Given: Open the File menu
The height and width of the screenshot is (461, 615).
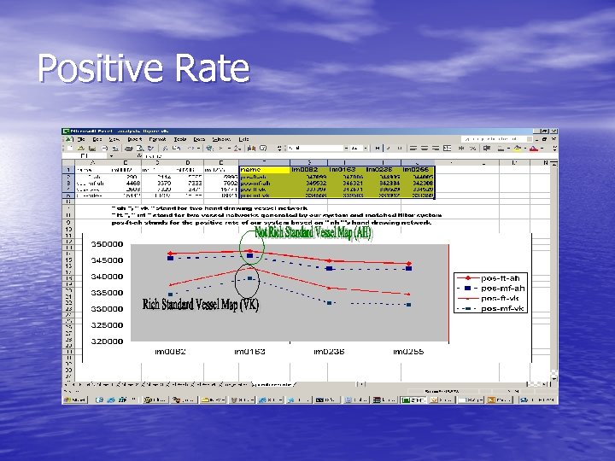Looking at the screenshot, I should (81, 139).
